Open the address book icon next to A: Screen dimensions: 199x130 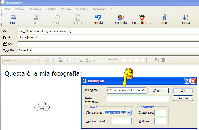click(x=5, y=37)
